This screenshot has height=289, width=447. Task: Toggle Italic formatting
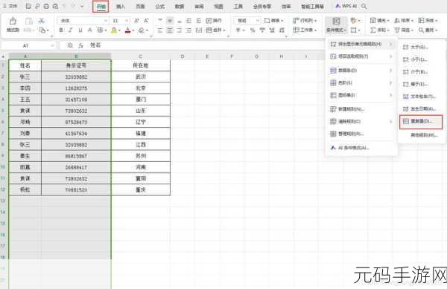pos(71,30)
